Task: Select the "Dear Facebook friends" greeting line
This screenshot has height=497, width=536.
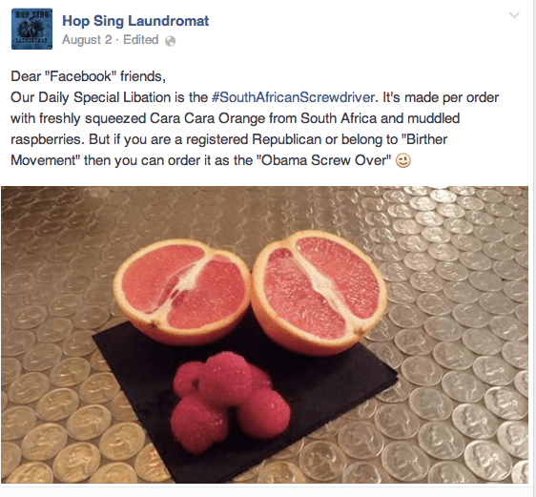Action: [x=88, y=76]
